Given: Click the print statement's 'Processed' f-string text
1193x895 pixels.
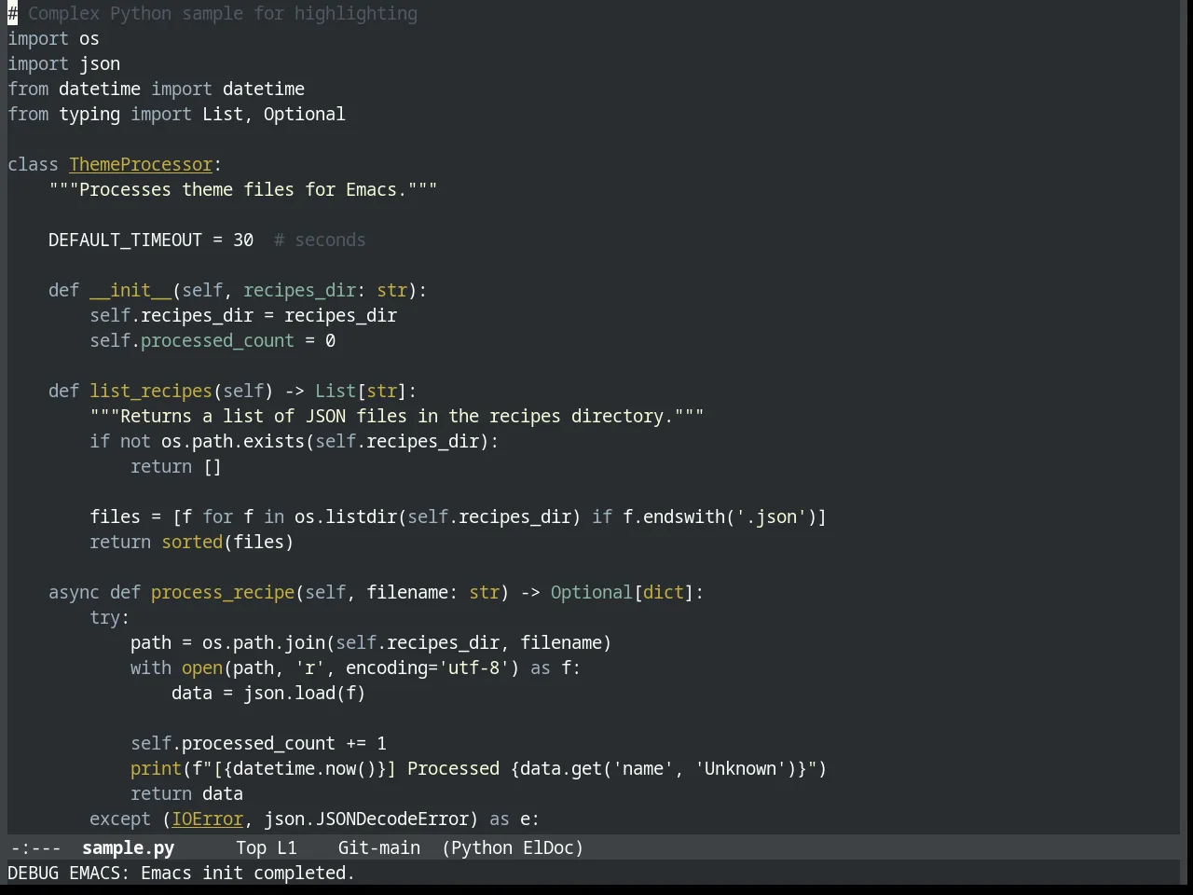Looking at the screenshot, I should tap(453, 768).
